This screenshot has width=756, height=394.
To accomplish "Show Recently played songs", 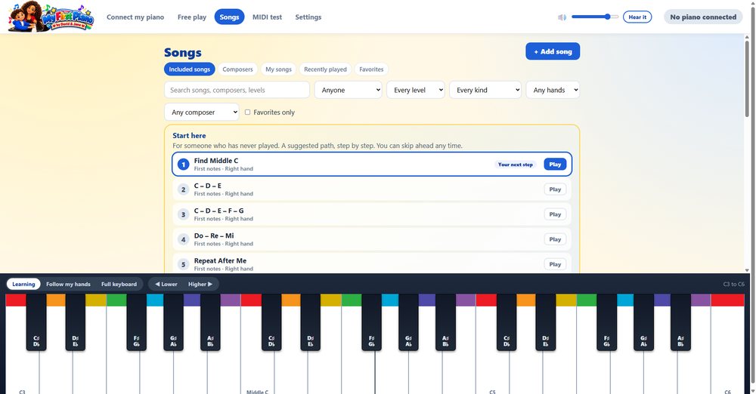I will click(325, 69).
